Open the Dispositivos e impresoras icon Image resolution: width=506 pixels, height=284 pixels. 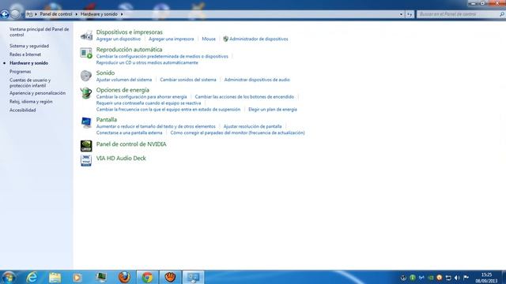tap(86, 35)
